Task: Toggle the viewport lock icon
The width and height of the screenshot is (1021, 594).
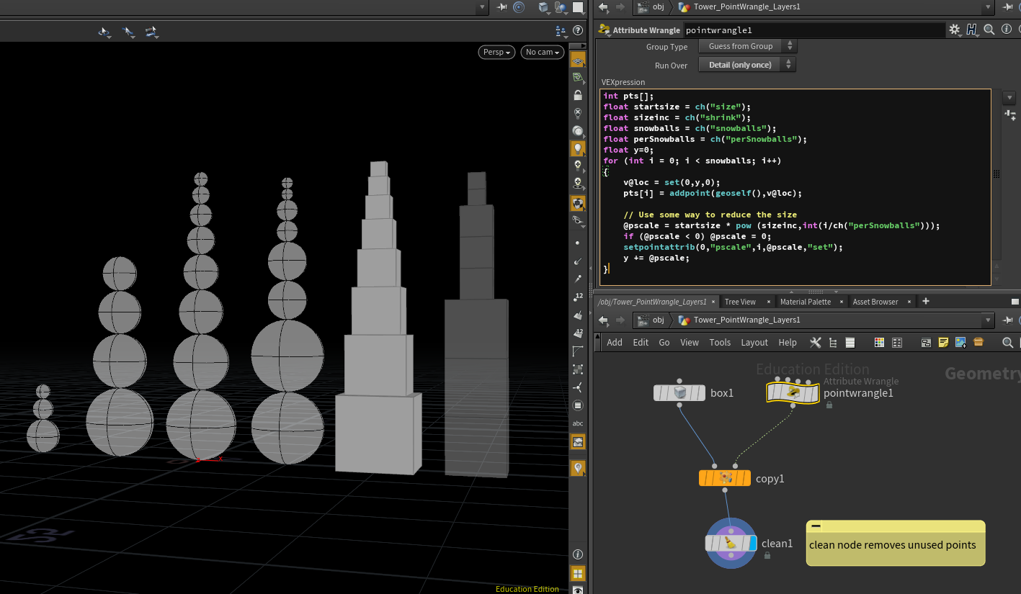Action: 577,95
